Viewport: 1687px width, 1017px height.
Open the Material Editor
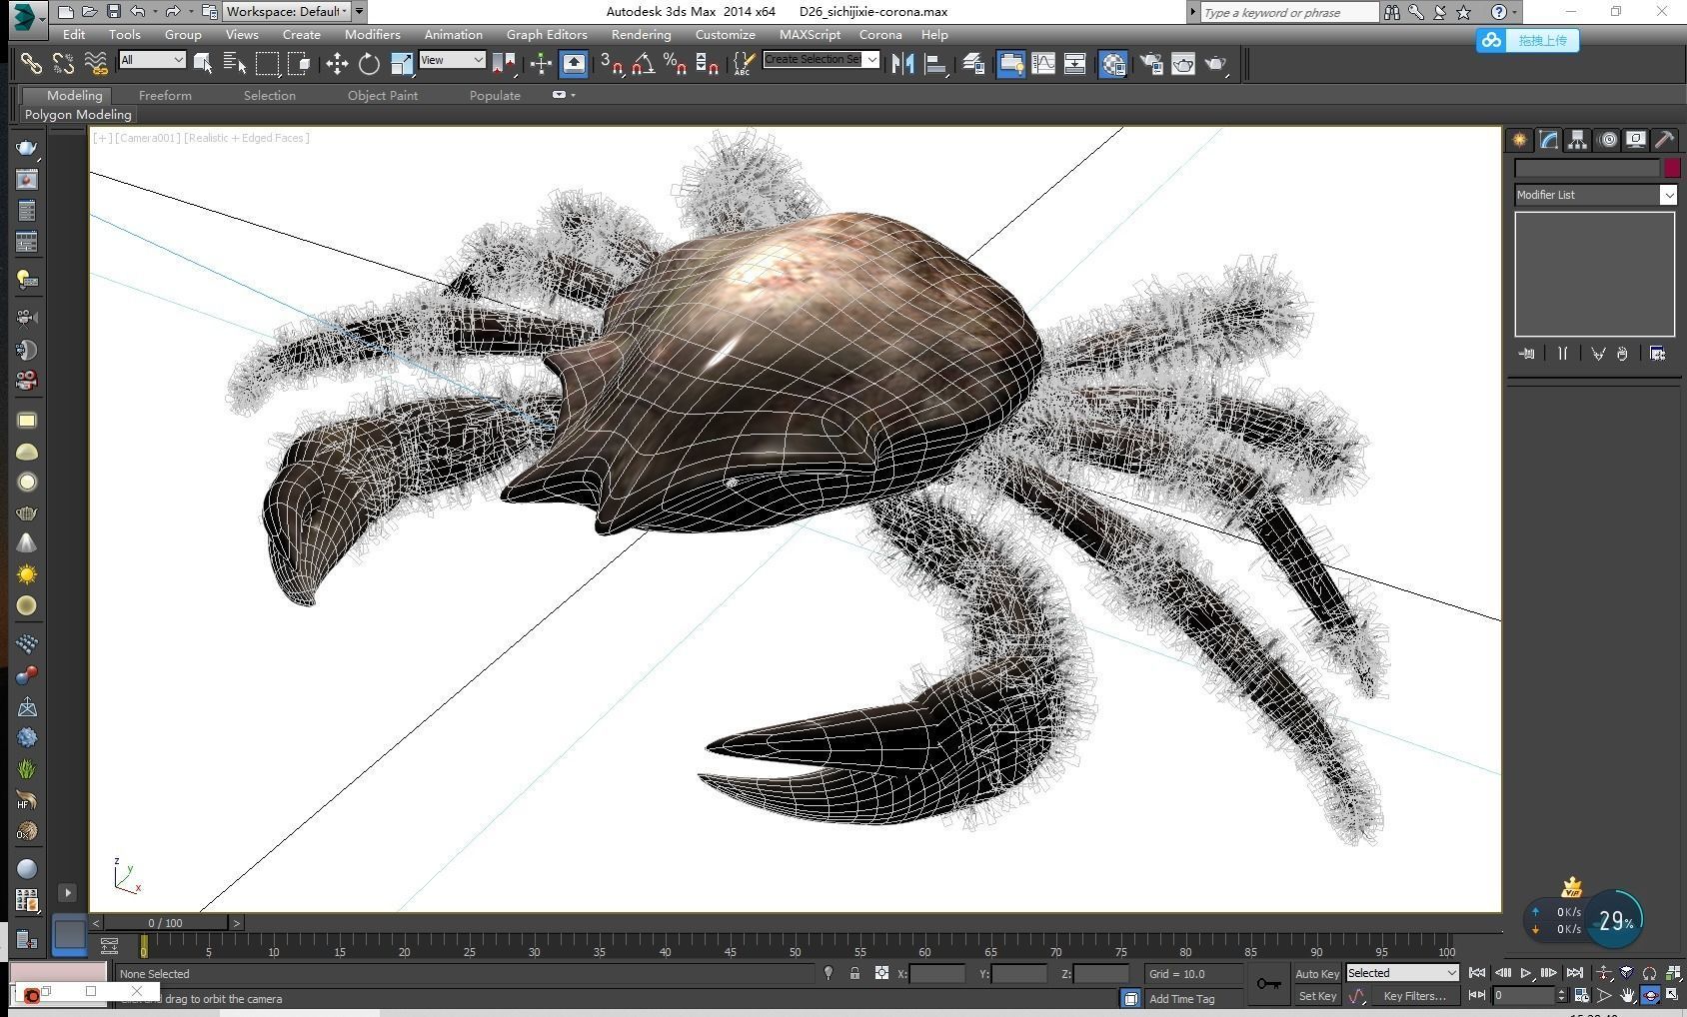1112,64
